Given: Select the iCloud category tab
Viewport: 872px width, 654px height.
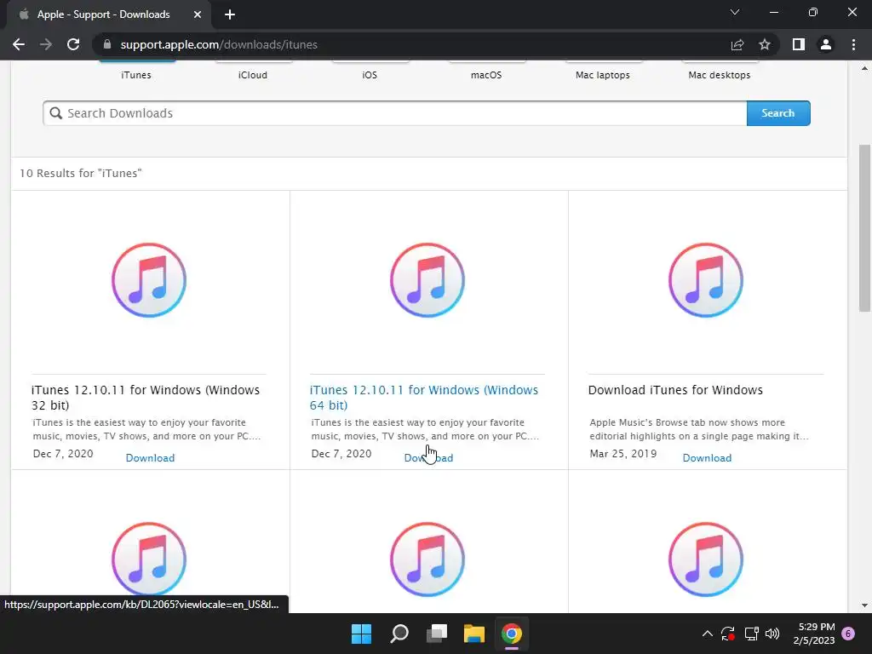Looking at the screenshot, I should pyautogui.click(x=253, y=75).
